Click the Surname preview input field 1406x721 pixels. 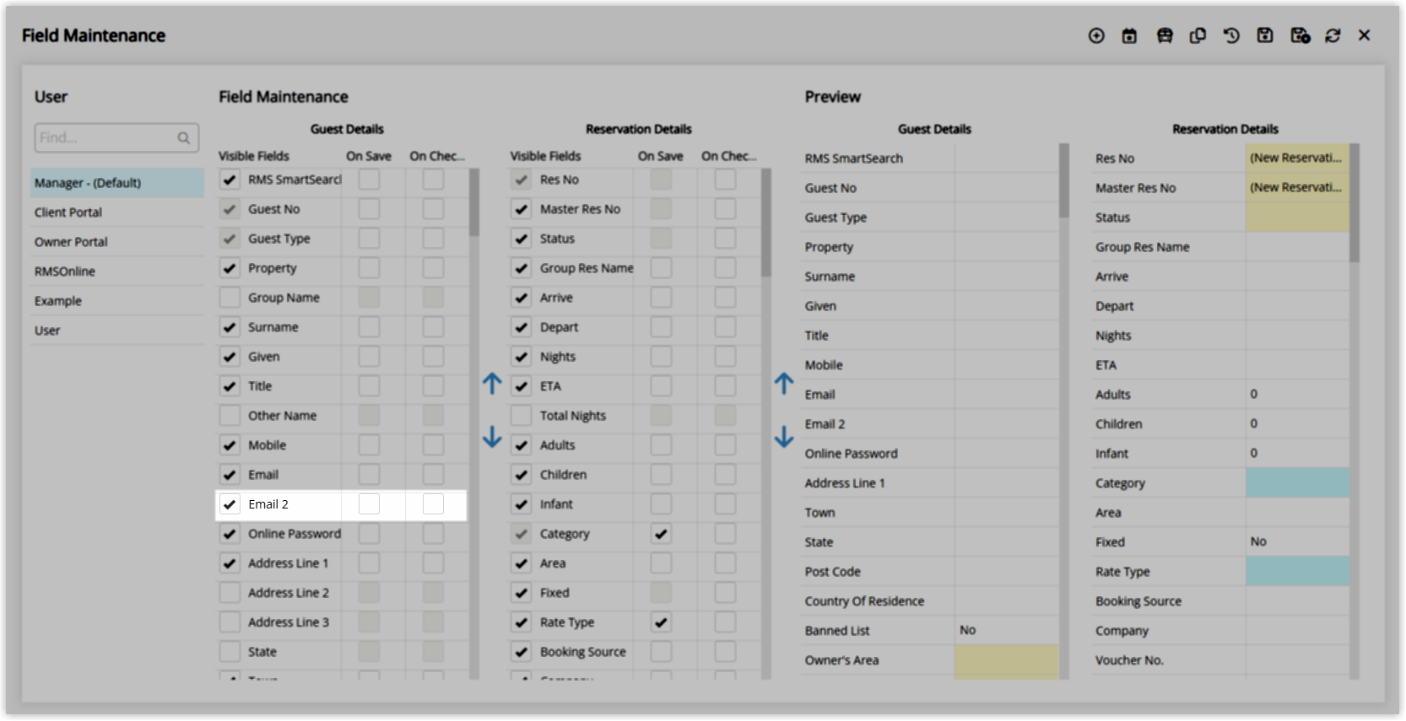click(1007, 276)
